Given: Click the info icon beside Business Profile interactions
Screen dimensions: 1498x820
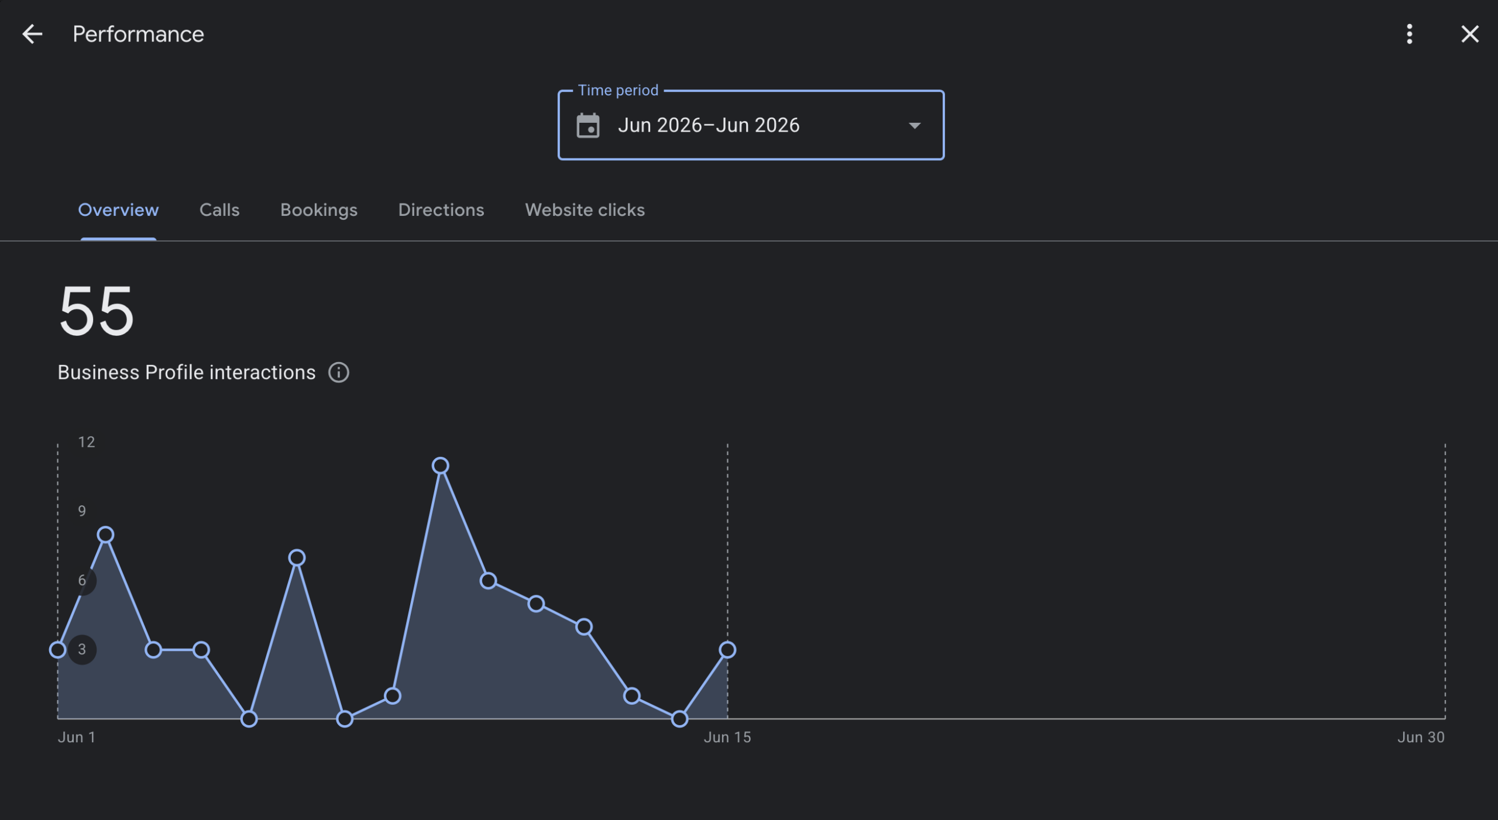Looking at the screenshot, I should click(x=339, y=373).
